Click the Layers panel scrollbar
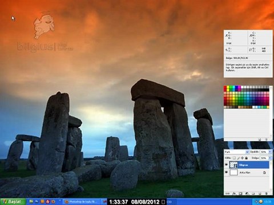Screen dimensions: 274x205 click(x=271, y=176)
